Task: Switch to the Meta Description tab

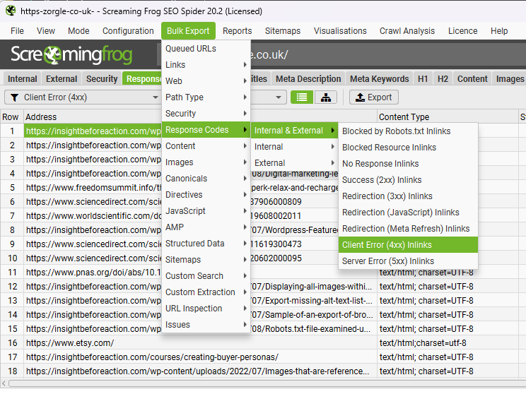Action: (x=308, y=79)
